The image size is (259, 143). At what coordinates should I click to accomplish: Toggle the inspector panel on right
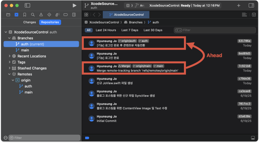pos(251,5)
